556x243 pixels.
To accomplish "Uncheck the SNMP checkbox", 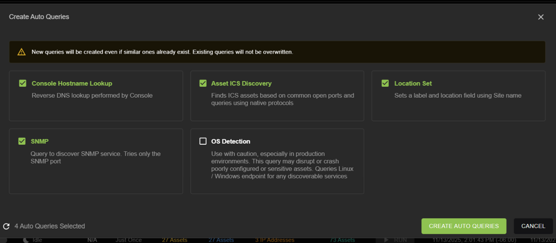I will [x=22, y=141].
